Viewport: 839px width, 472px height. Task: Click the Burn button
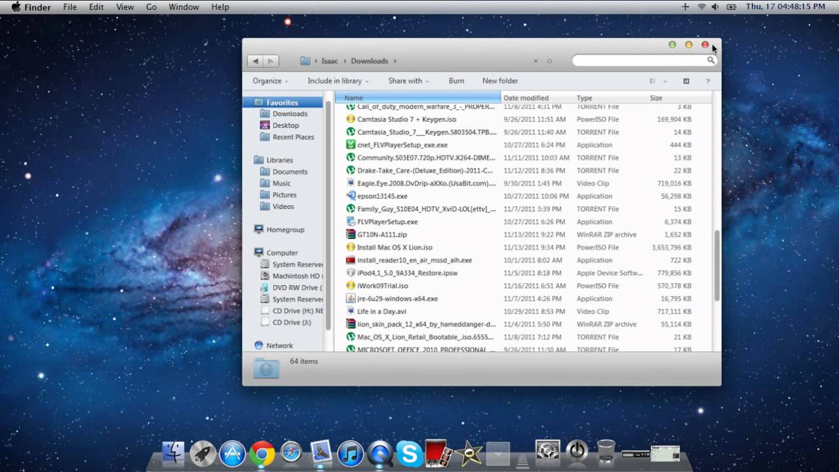tap(456, 81)
